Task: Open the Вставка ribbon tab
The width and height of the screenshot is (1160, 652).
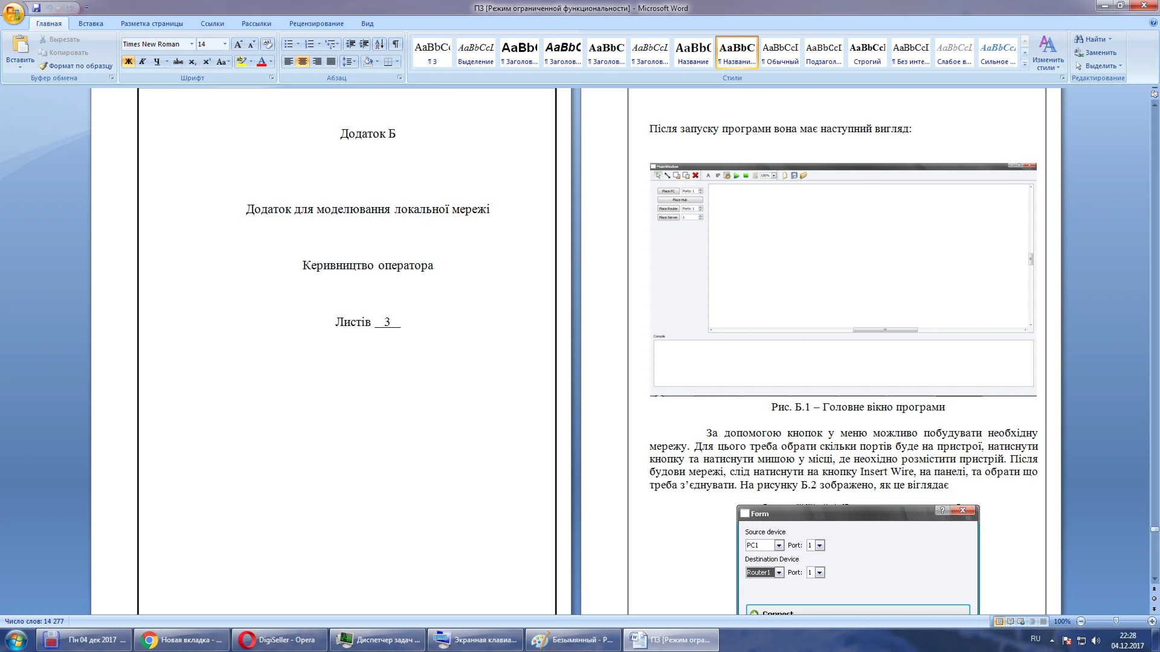Action: (91, 24)
